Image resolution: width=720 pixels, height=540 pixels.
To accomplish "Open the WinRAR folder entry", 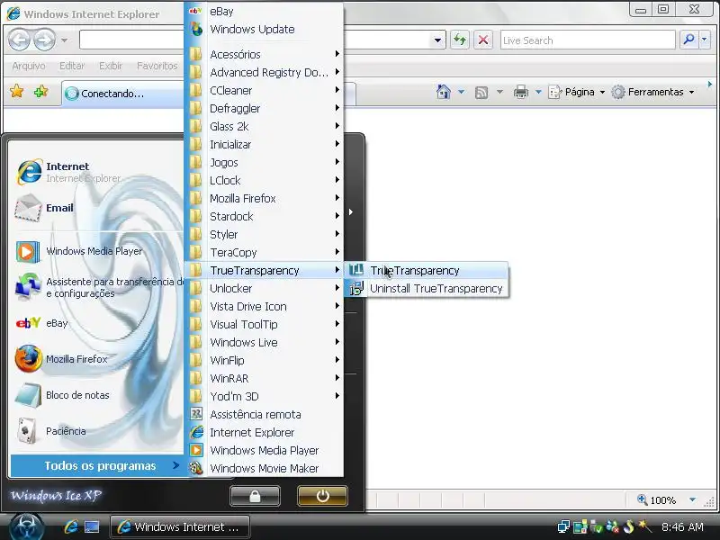I will tap(264, 378).
